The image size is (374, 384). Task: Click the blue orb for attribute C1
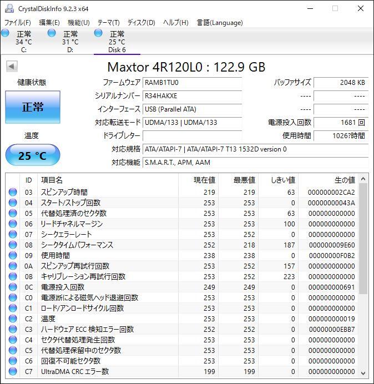13,308
